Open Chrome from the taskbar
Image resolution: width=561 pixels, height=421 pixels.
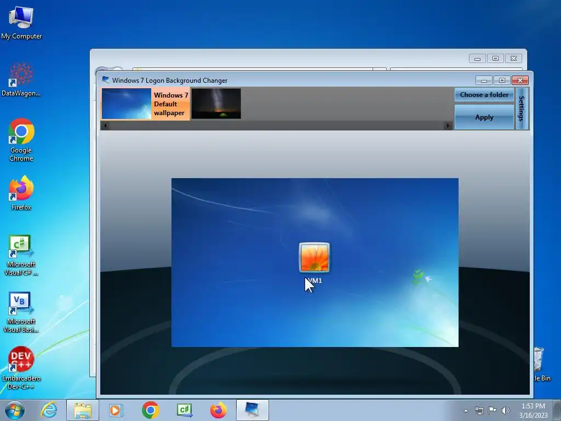click(150, 410)
